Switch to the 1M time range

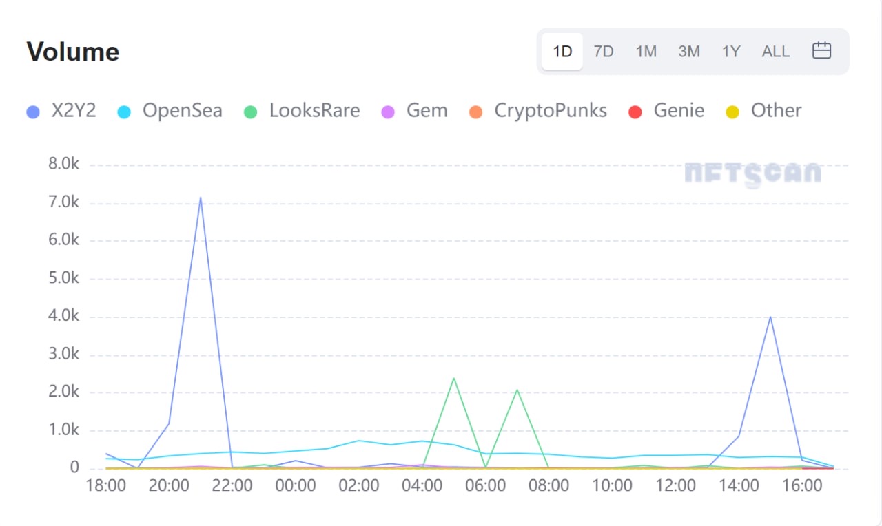(x=646, y=52)
